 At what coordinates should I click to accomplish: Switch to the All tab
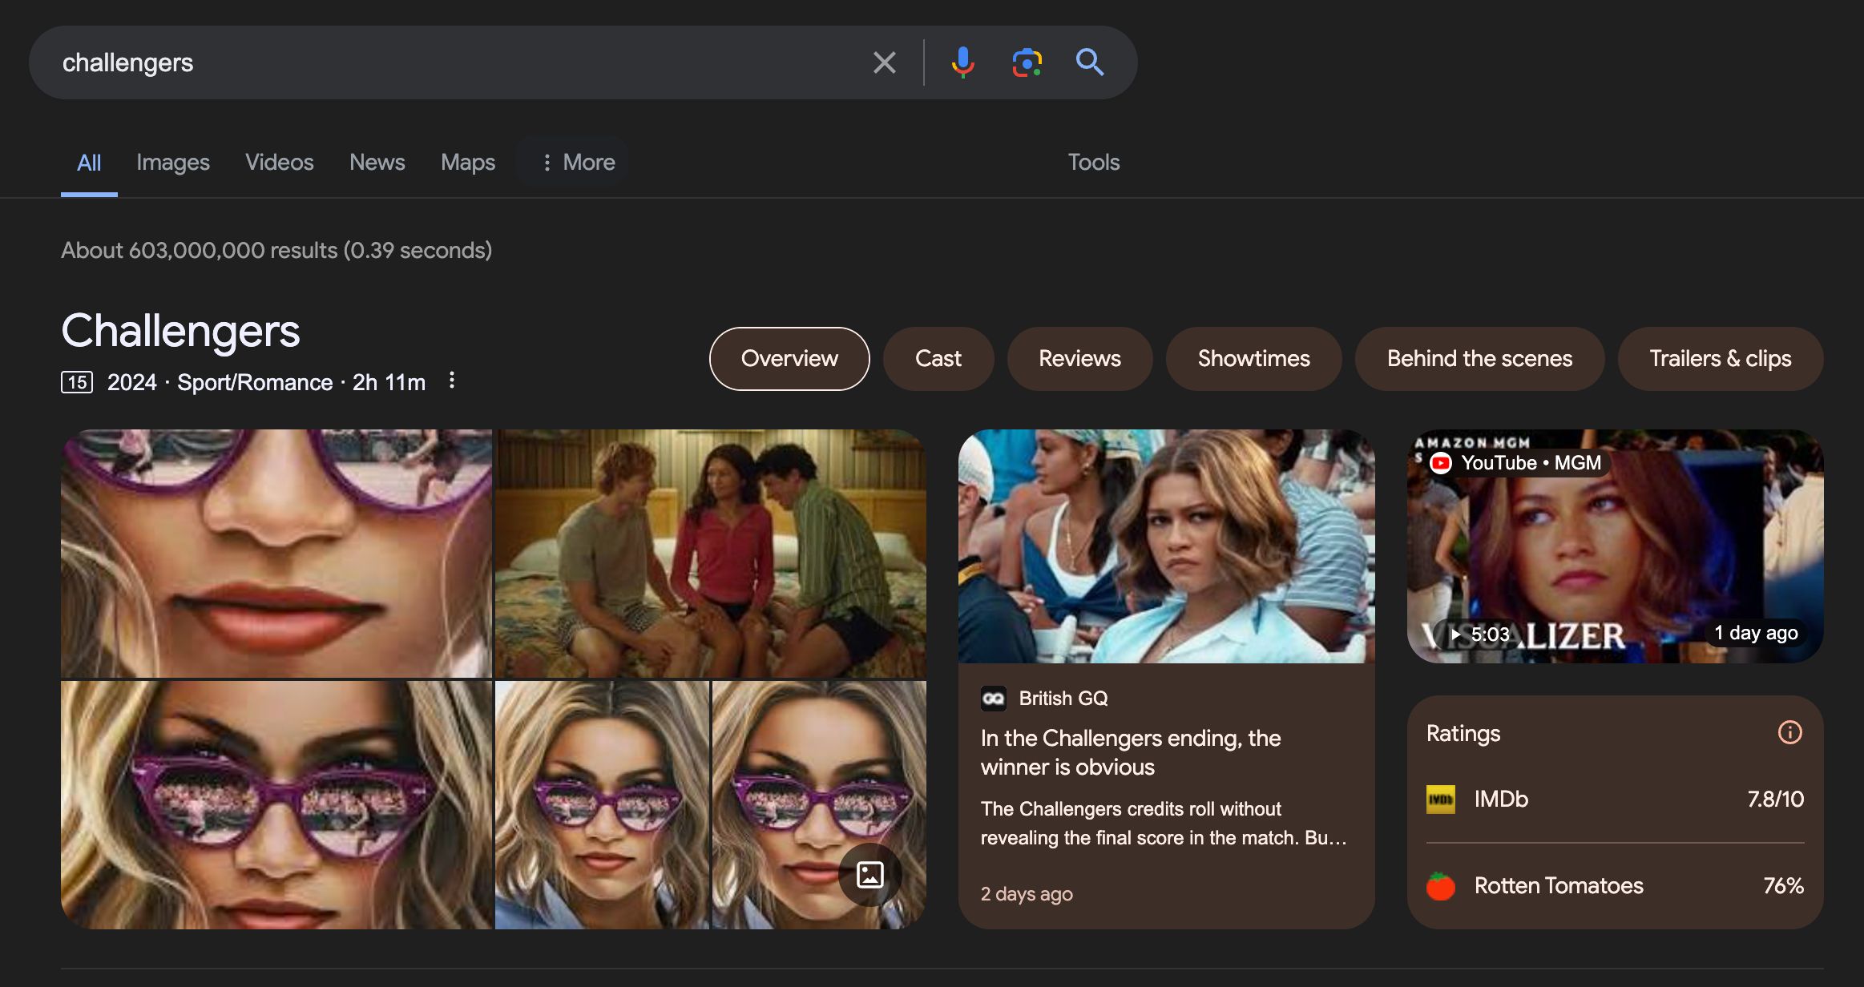click(x=89, y=163)
